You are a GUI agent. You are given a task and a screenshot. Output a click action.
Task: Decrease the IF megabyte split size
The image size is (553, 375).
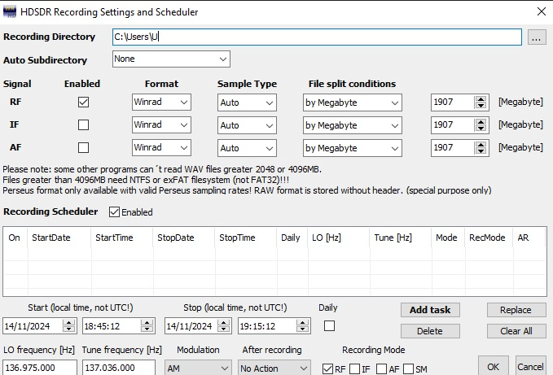[481, 129]
